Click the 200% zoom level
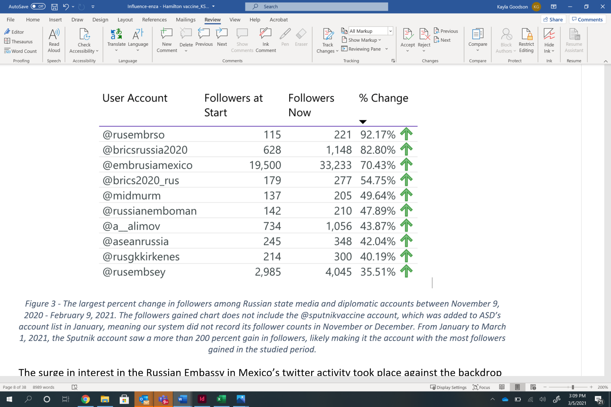The height and width of the screenshot is (407, 611). pos(603,387)
